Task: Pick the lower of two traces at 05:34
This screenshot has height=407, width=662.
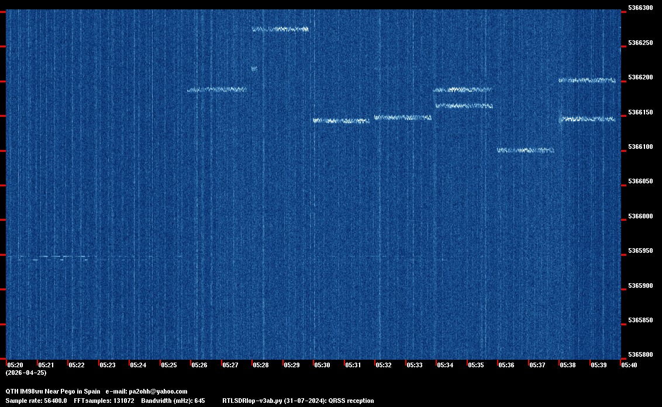Action: coord(464,106)
